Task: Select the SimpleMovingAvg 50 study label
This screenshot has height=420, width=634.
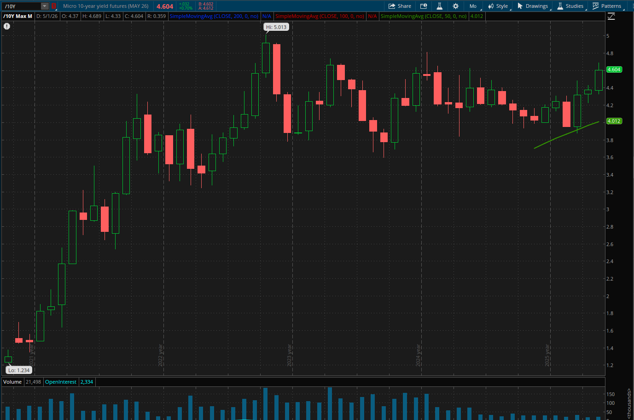Action: pos(424,16)
